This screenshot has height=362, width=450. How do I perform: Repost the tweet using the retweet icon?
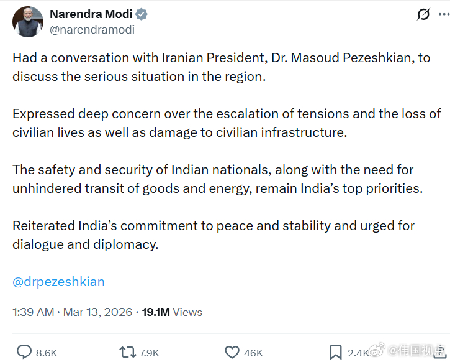pyautogui.click(x=128, y=352)
